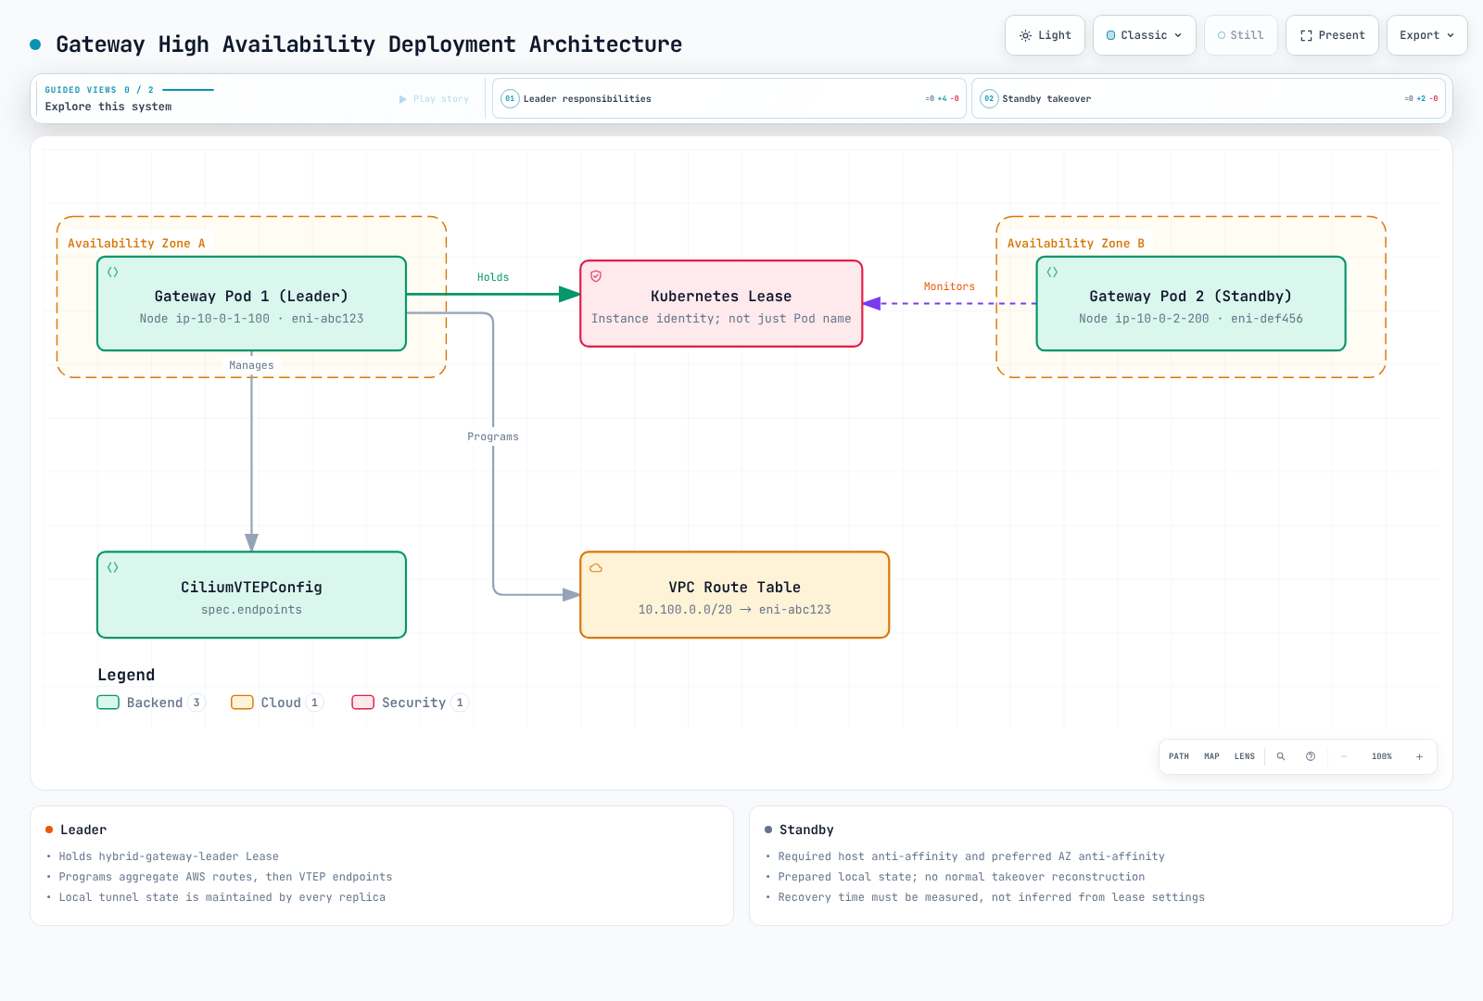1483x1001 pixels.
Task: Open the Classic style dropdown
Action: pos(1145,35)
